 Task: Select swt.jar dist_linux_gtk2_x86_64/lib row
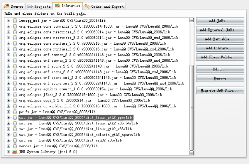coord(78,123)
